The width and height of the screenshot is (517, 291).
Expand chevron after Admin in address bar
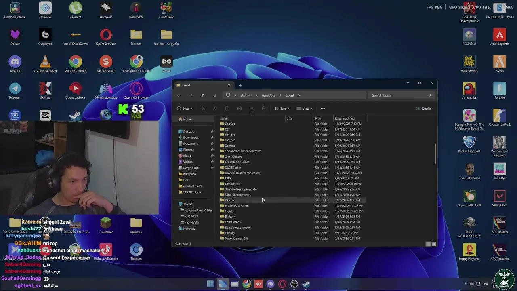[x=256, y=95]
